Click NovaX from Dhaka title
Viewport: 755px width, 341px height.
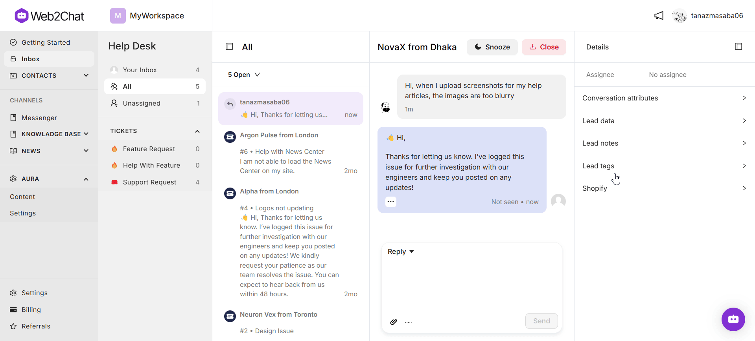pos(417,47)
